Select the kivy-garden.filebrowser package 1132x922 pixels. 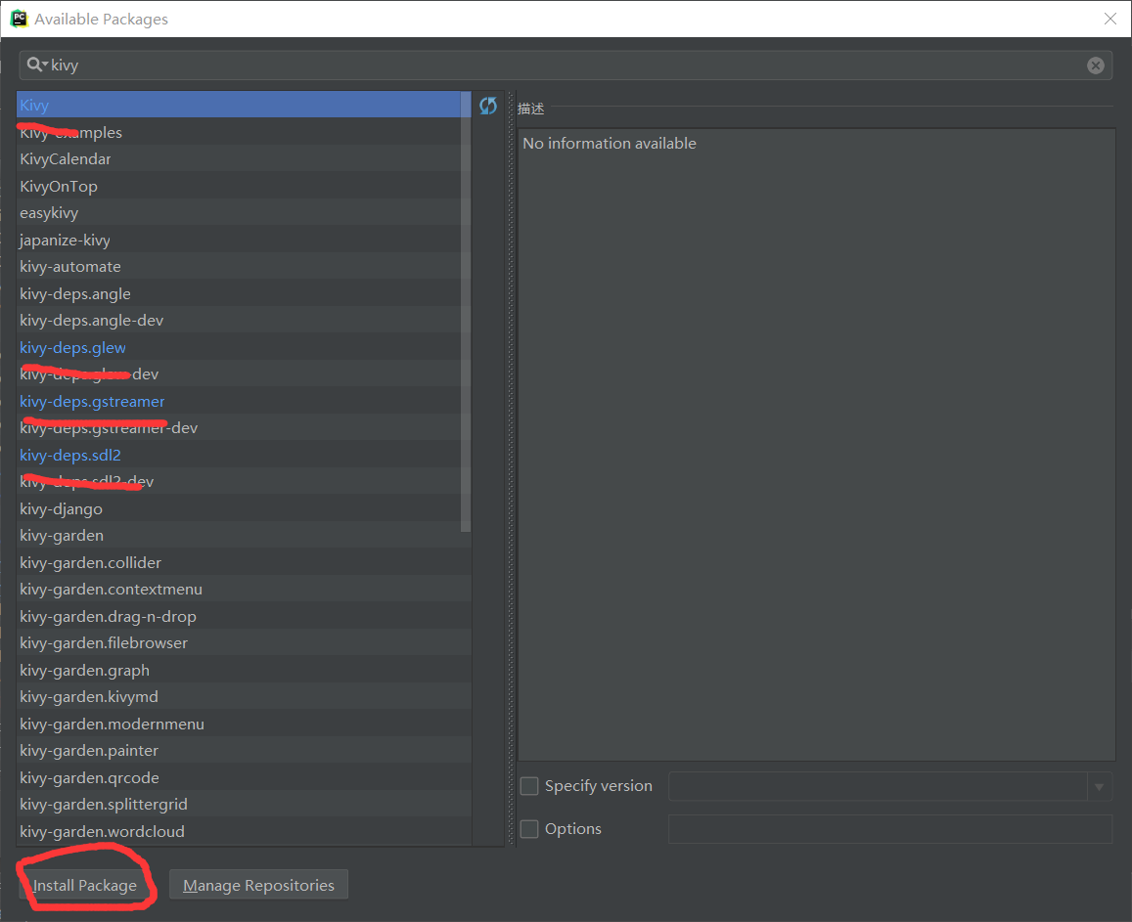tap(244, 642)
